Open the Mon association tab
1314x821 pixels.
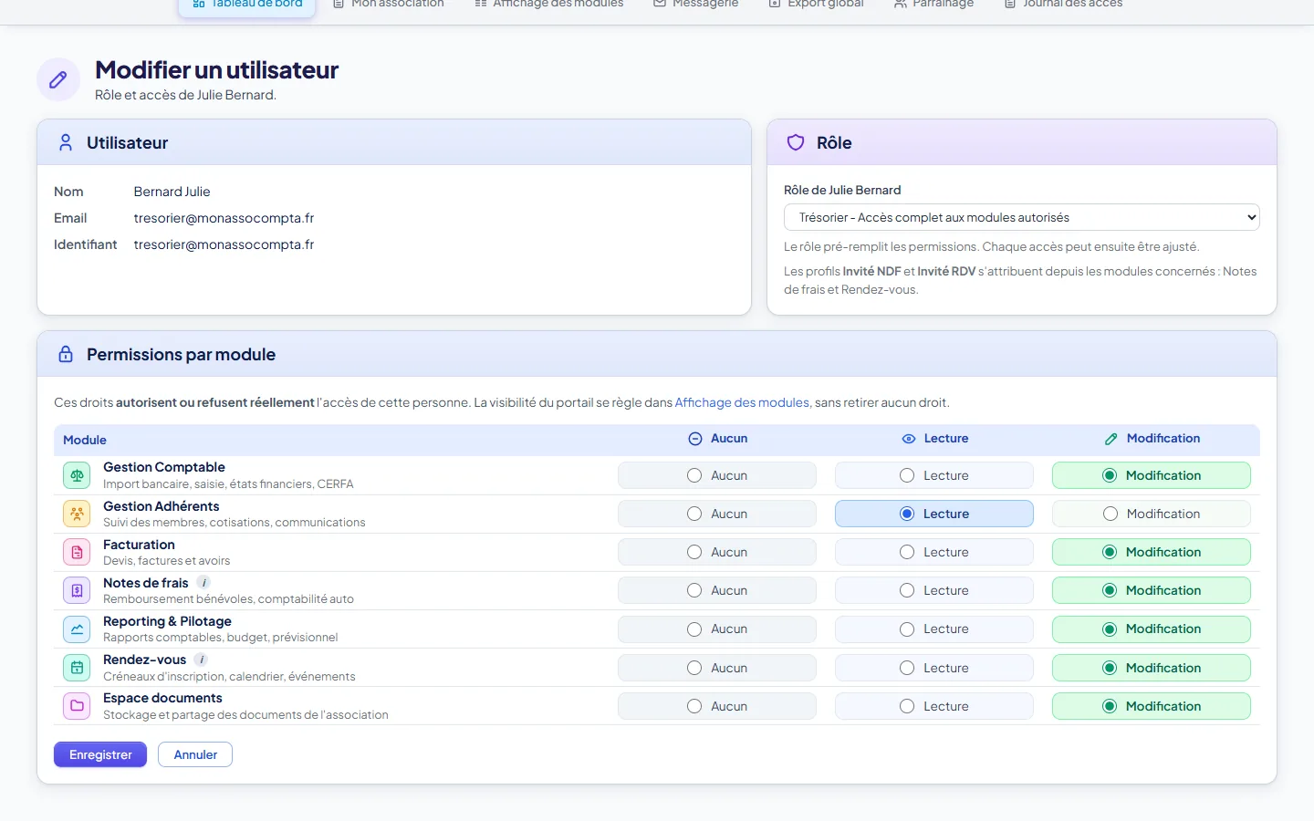point(389,4)
